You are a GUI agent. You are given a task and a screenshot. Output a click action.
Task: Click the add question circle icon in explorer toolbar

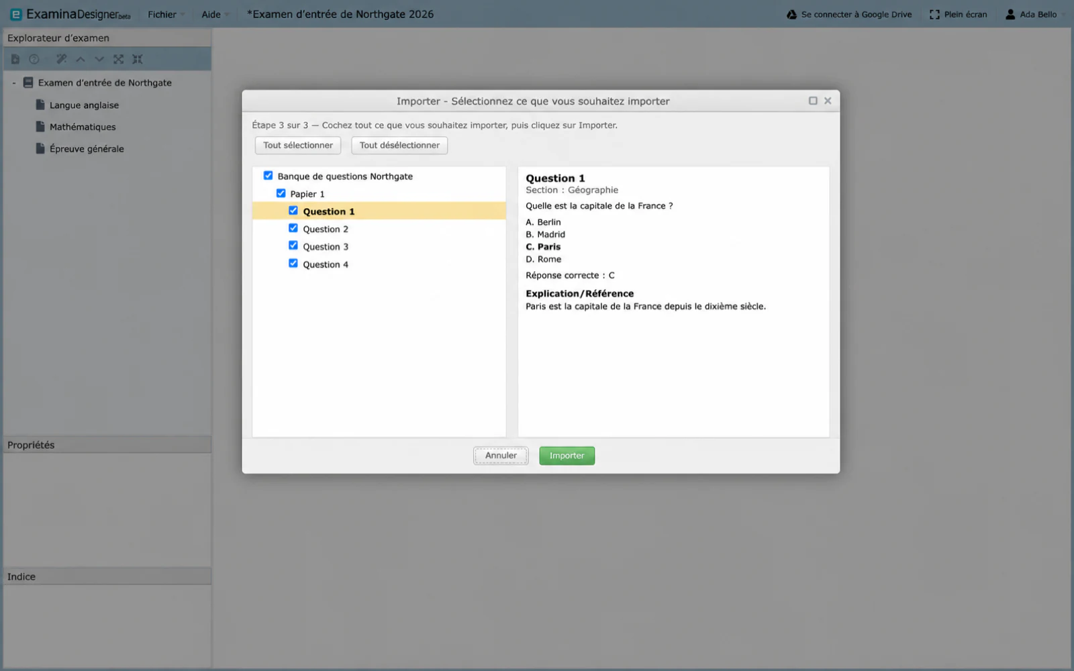(34, 59)
